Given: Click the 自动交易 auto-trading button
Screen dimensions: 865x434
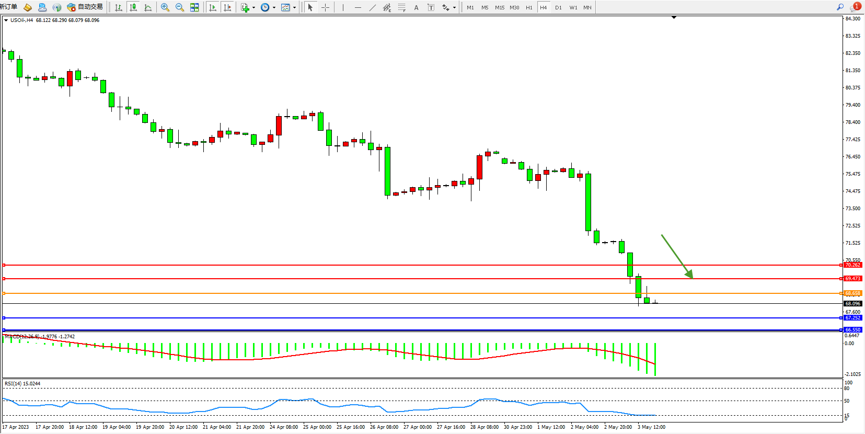Looking at the screenshot, I should pyautogui.click(x=85, y=7).
